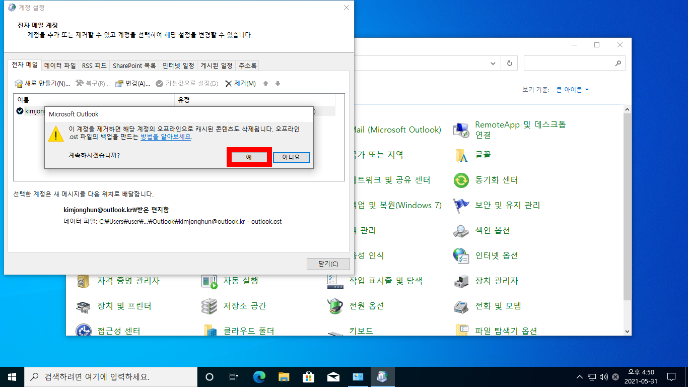This screenshot has height=387, width=688.
Task: Click 제거(M) remove account button
Action: click(x=240, y=84)
